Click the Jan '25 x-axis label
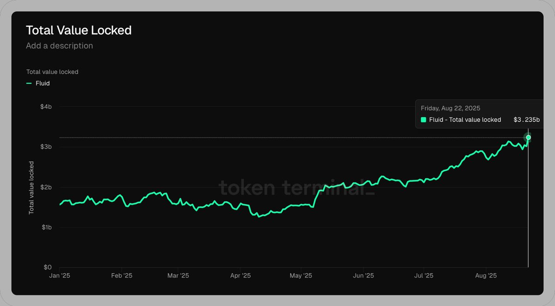This screenshot has width=555, height=306. [60, 275]
